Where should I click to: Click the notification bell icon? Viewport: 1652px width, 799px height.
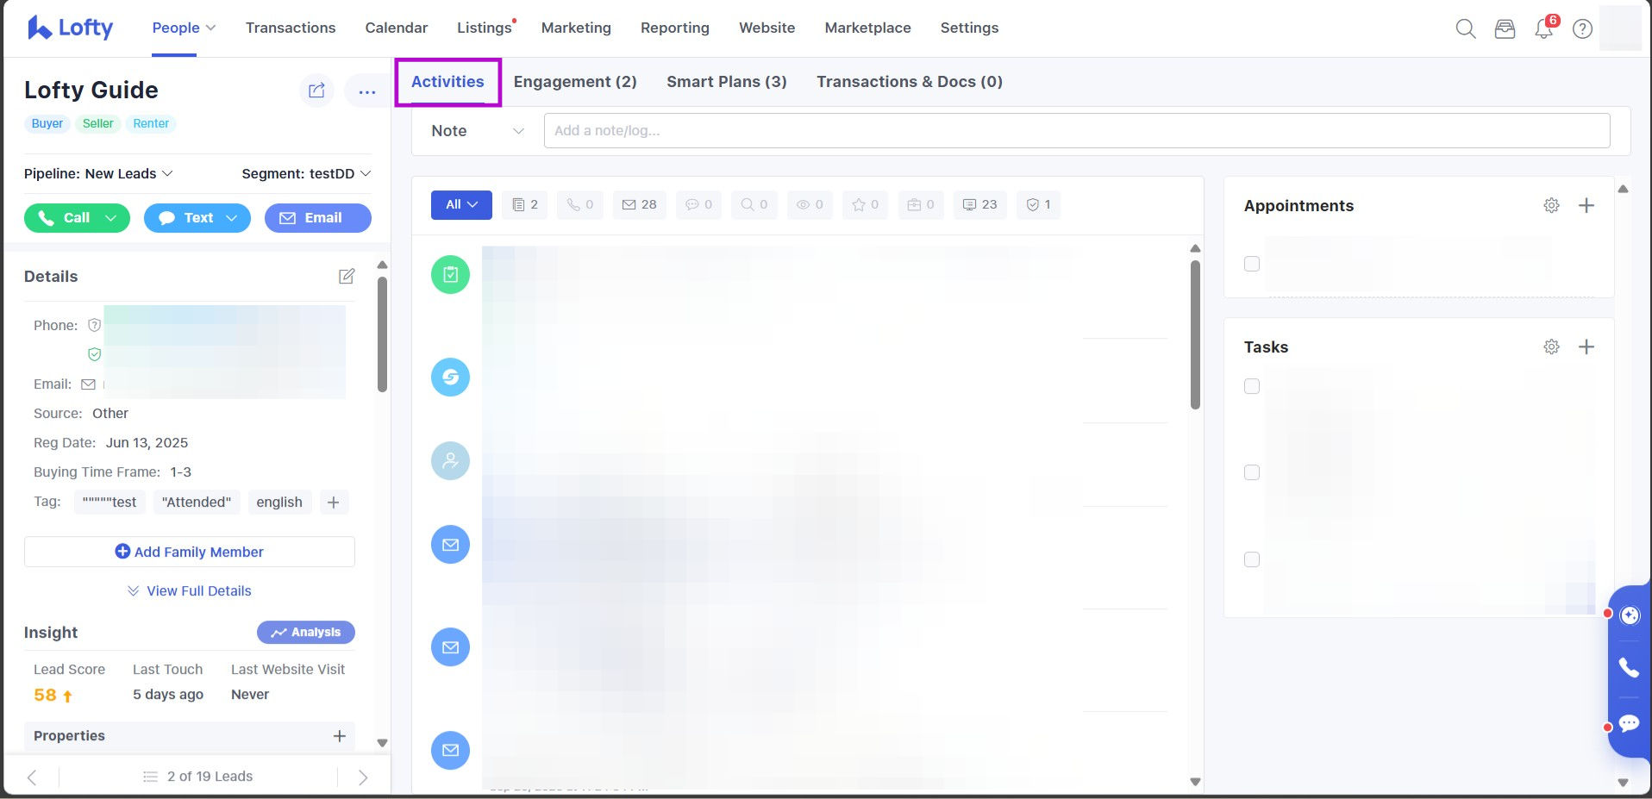point(1543,29)
